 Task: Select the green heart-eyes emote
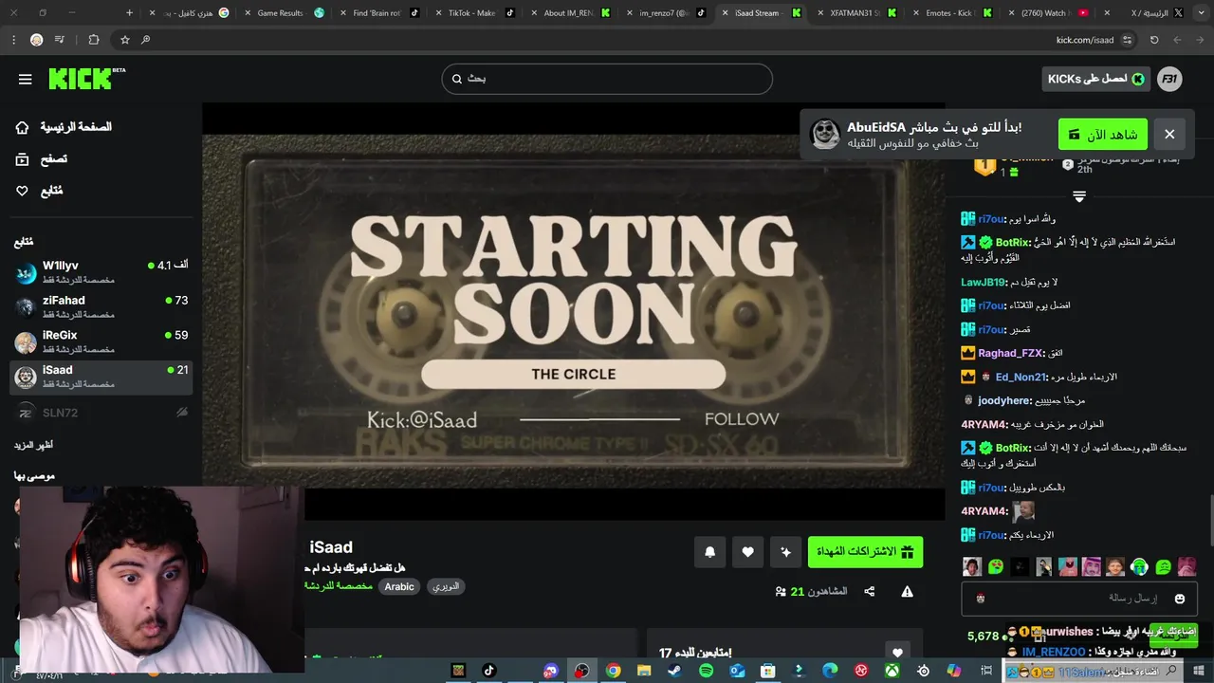click(x=996, y=567)
